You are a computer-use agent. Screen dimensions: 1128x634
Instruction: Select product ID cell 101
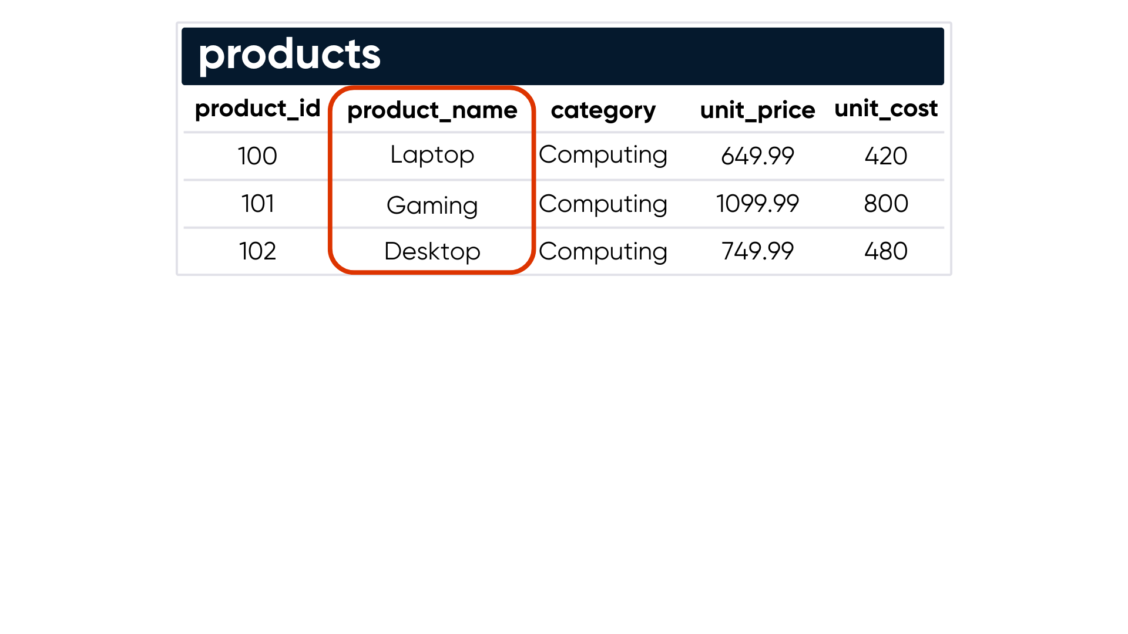[x=257, y=204]
